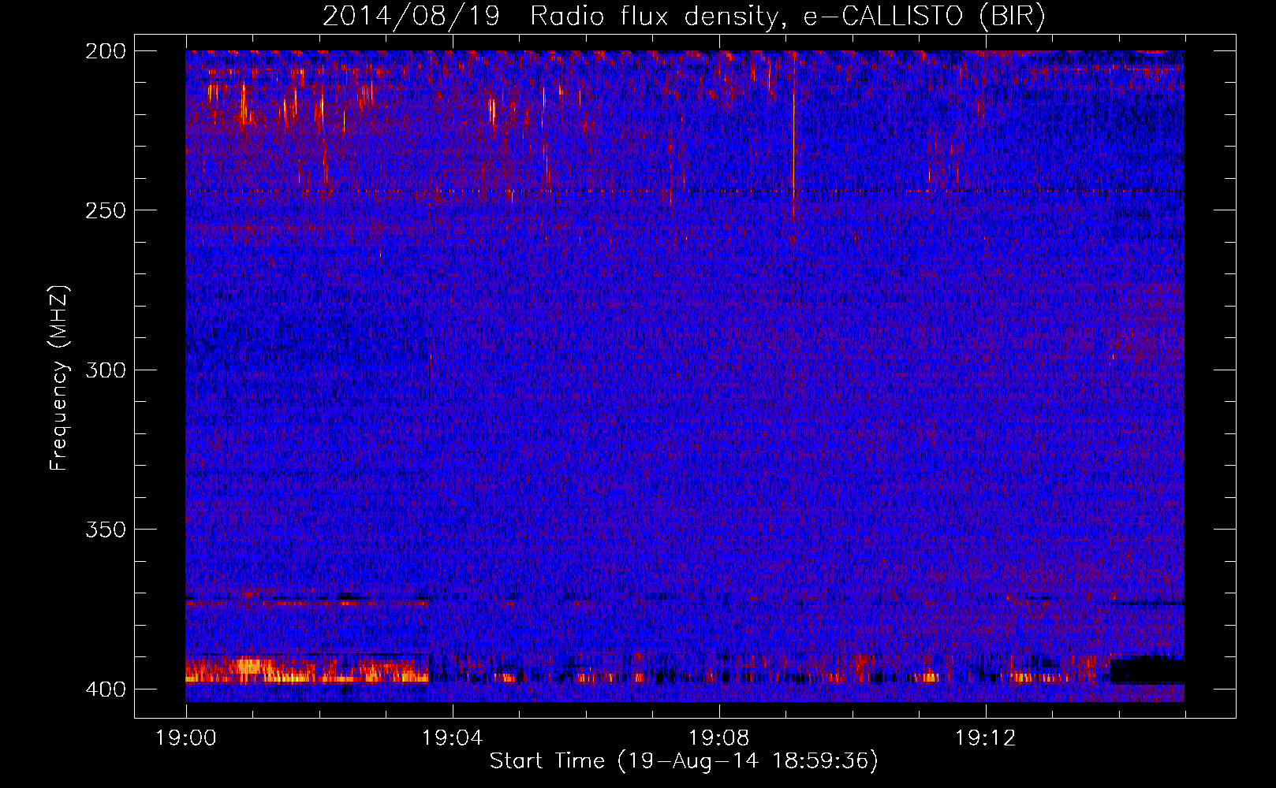Click the 300 frequency tick label
The image size is (1276, 788).
(x=106, y=370)
